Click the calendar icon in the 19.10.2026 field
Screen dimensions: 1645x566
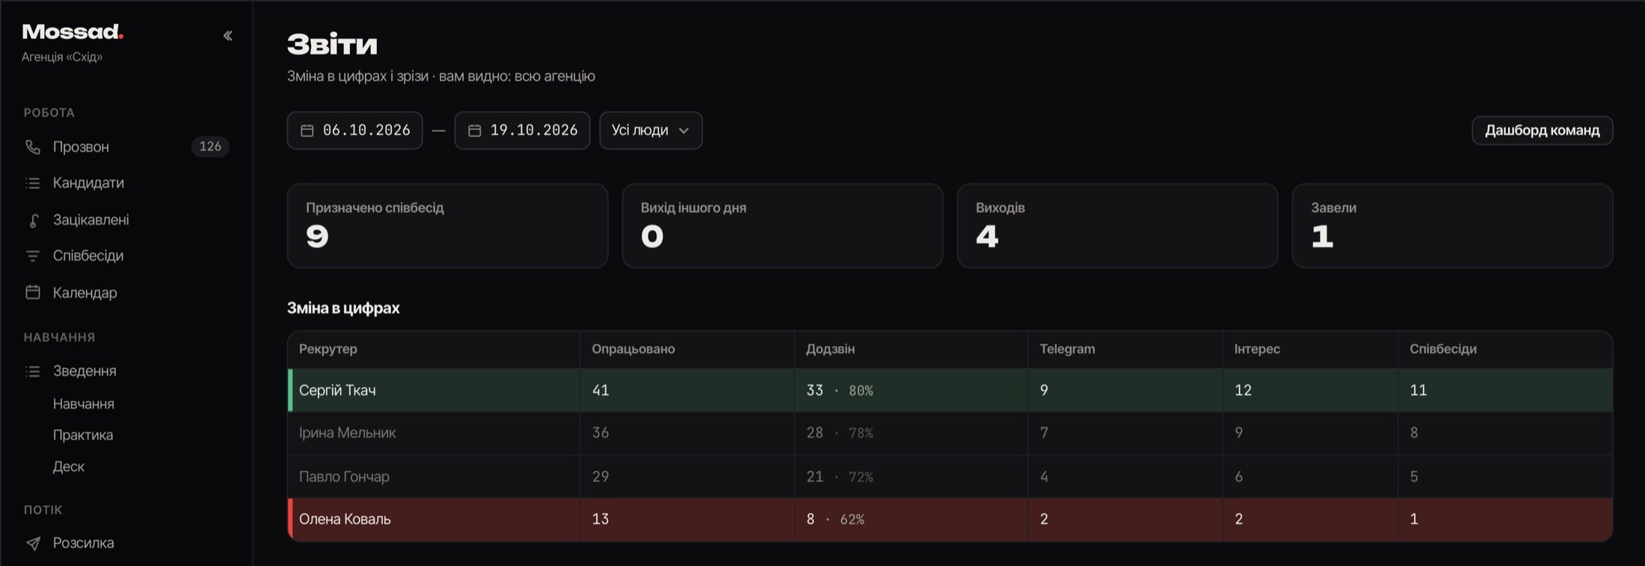pos(474,131)
